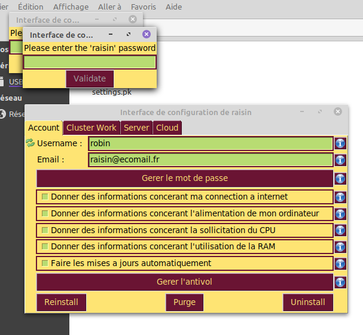Viewport: 363px width, 335px height.
Task: Click the Purge button
Action: (185, 302)
